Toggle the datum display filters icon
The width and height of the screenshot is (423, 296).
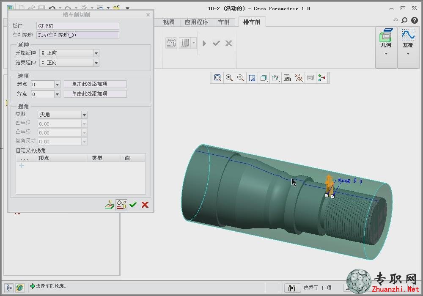tap(299, 78)
